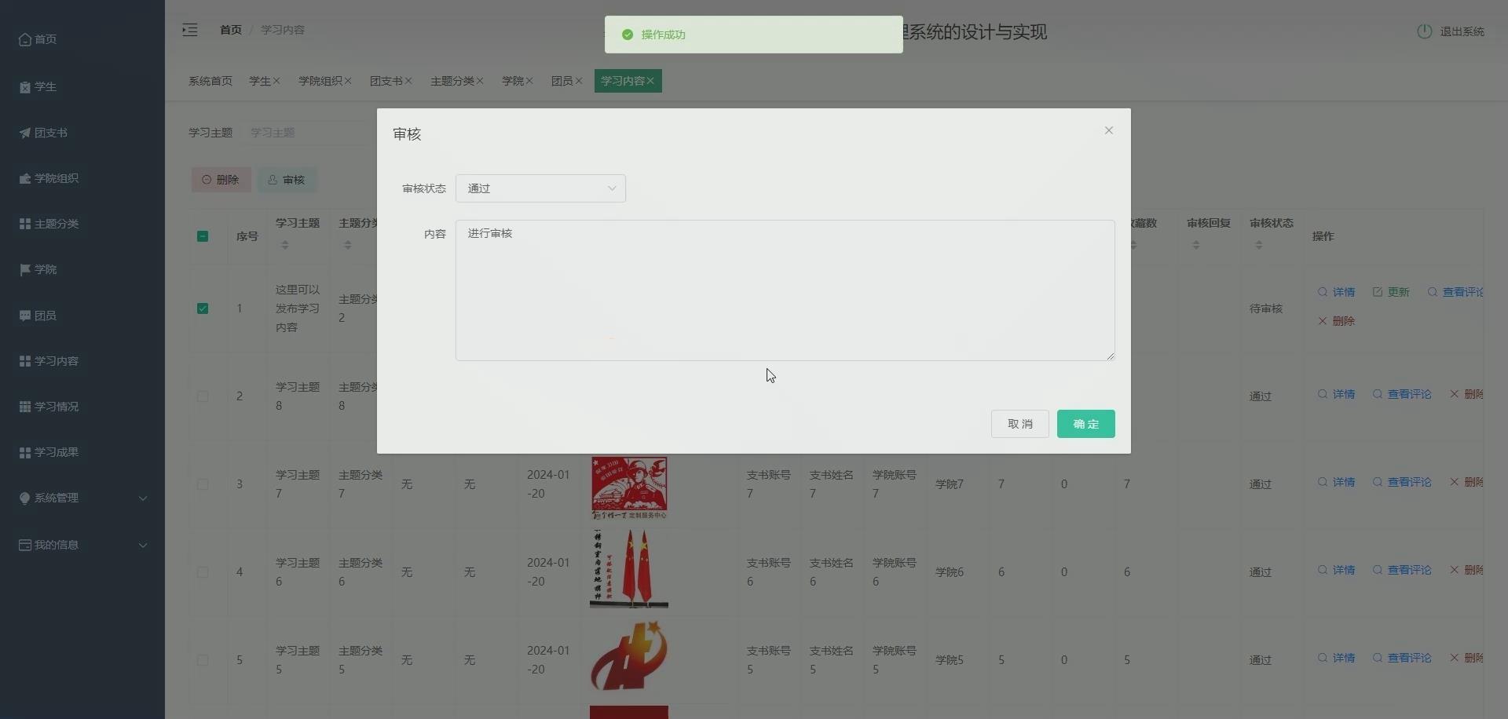Click the 退出系统 power icon
This screenshot has height=719, width=1508.
point(1424,31)
